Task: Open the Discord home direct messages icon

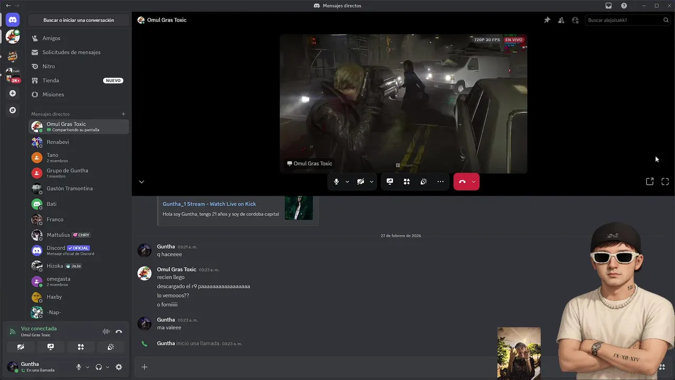Action: [x=13, y=20]
